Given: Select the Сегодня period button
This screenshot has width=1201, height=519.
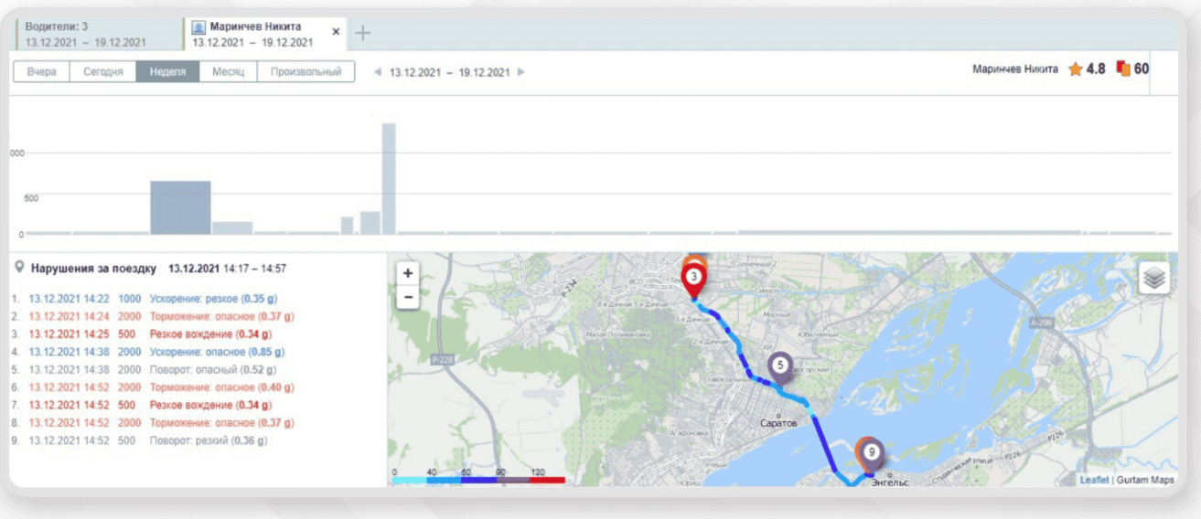Looking at the screenshot, I should (103, 72).
